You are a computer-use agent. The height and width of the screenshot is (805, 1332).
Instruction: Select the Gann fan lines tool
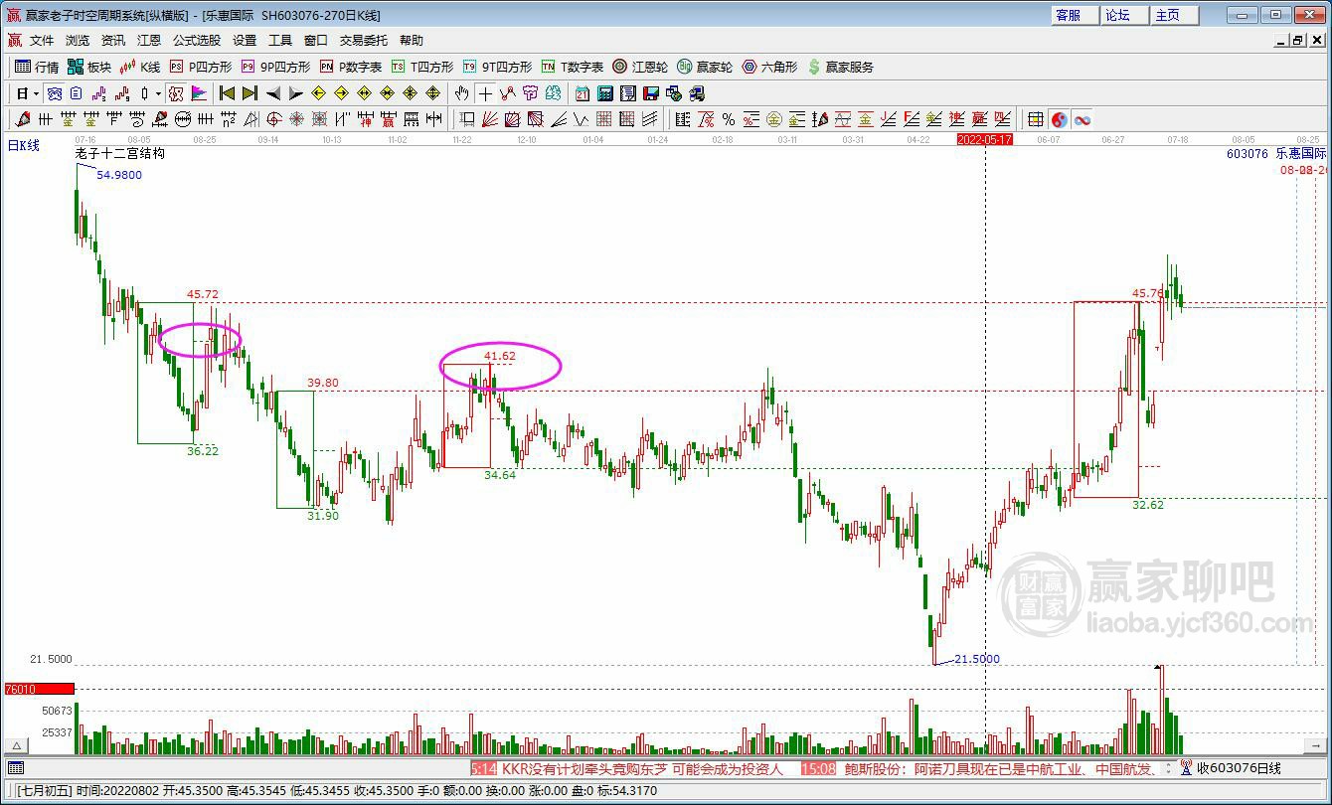click(490, 119)
